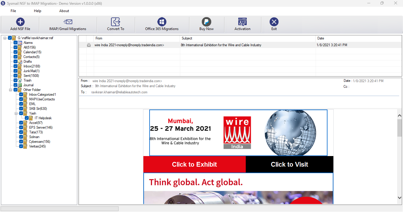This screenshot has height=212, width=403.
Task: Click the folder icon for ravikhaimar.nsf root
Action: [14, 38]
